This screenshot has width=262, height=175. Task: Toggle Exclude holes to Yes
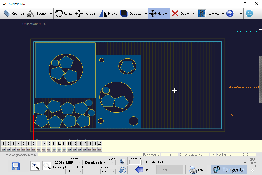(x=108, y=171)
